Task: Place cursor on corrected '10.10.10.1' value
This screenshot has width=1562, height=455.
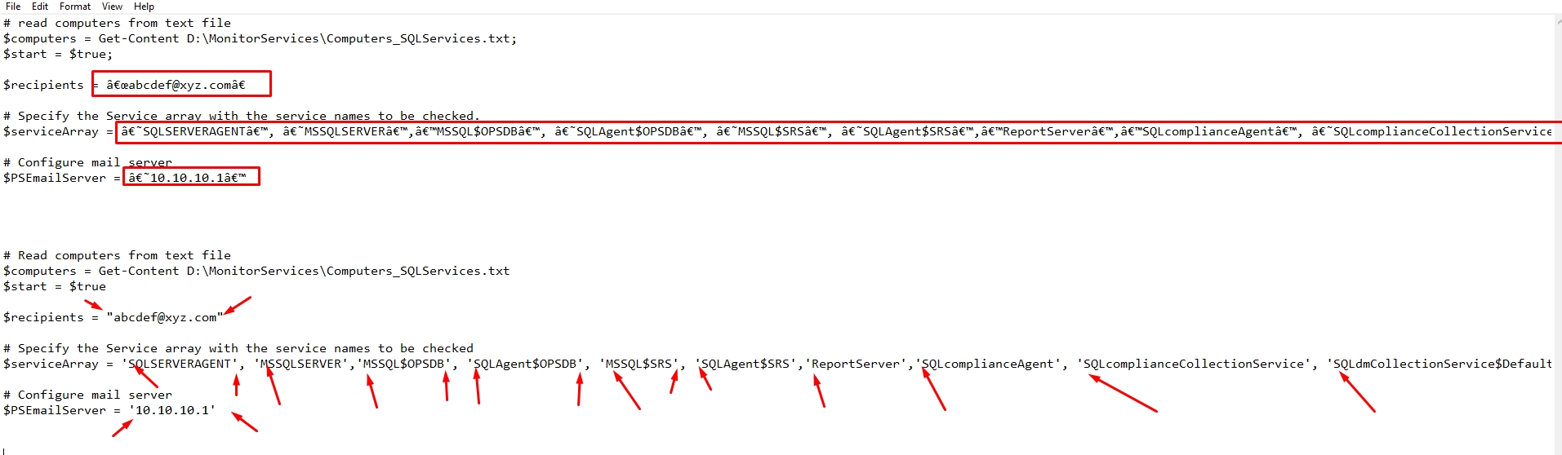Action: [x=172, y=410]
